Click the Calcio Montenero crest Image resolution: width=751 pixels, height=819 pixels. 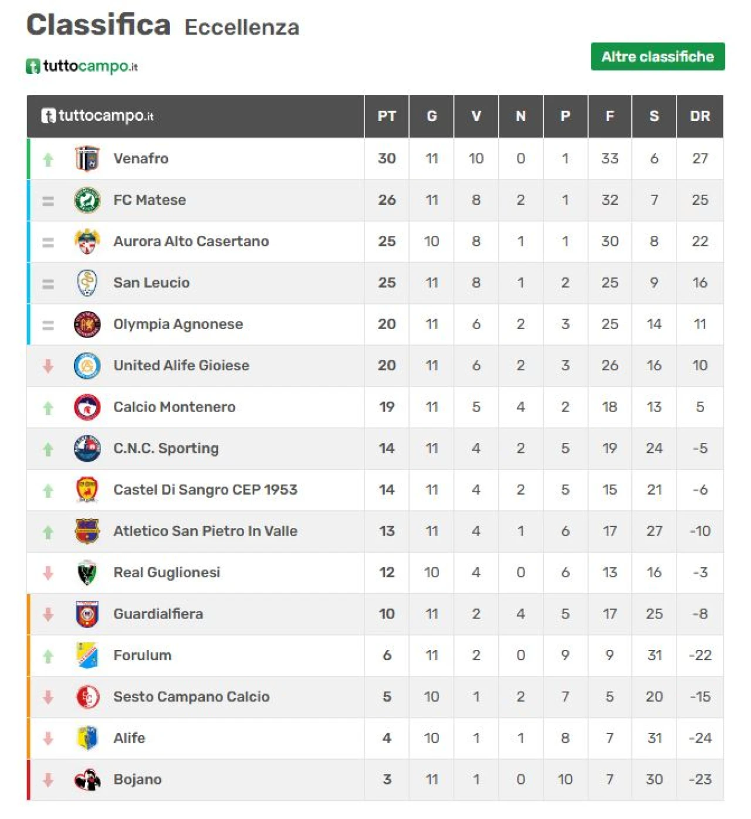coord(87,407)
